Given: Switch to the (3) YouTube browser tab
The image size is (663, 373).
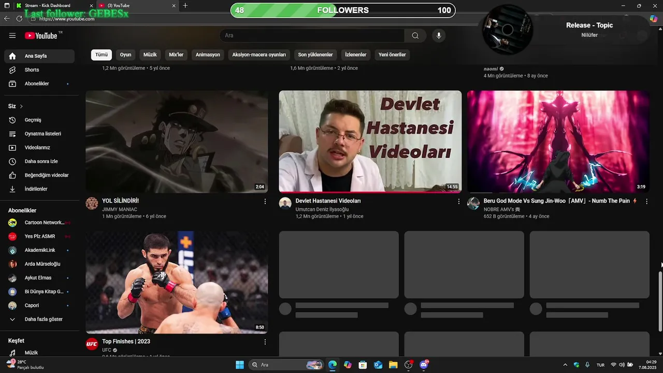Looking at the screenshot, I should click(137, 6).
